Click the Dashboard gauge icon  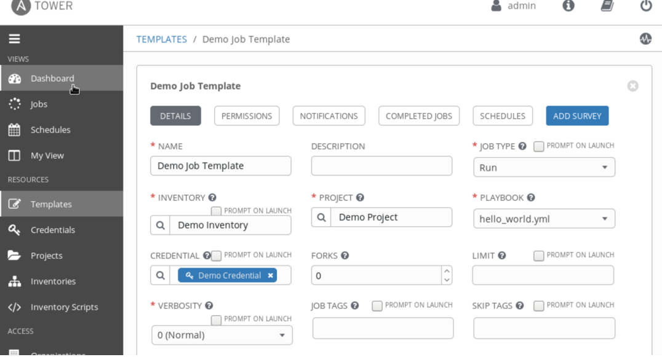pos(14,79)
